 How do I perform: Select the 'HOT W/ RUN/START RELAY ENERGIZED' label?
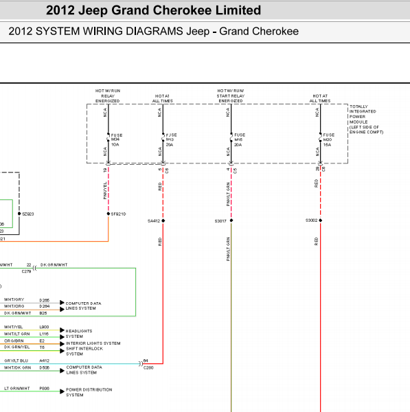(x=231, y=96)
